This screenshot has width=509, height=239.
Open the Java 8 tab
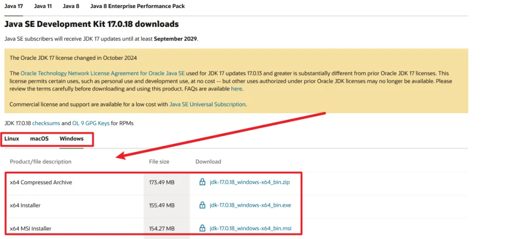pos(71,6)
